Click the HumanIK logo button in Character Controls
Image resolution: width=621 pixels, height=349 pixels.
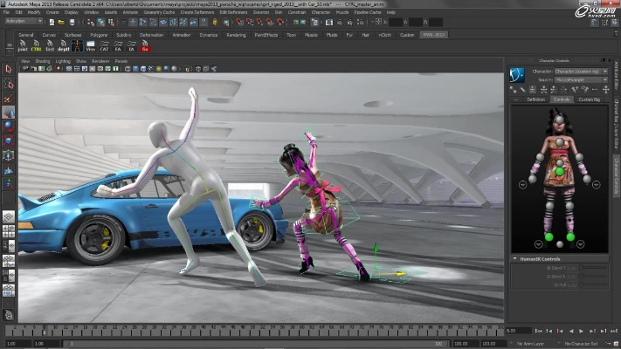[517, 73]
